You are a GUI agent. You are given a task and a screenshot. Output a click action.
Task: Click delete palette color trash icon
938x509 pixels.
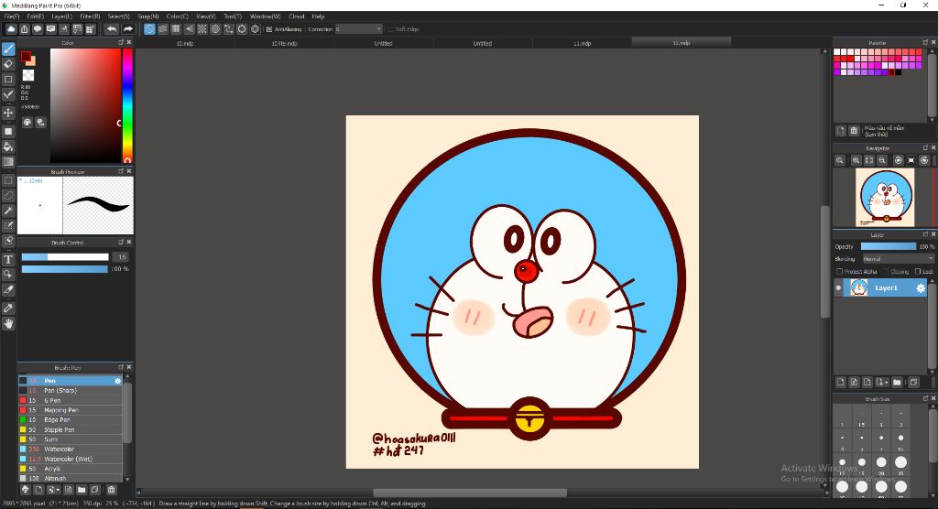tap(855, 130)
